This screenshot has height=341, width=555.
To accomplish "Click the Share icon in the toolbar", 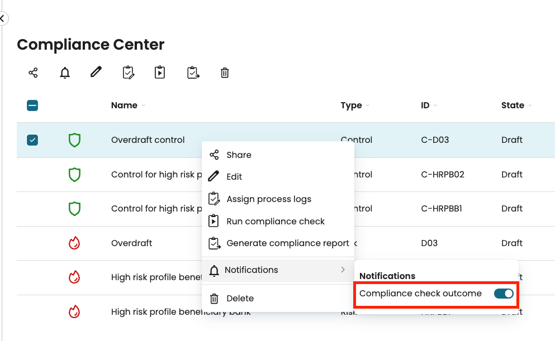I will coord(33,73).
